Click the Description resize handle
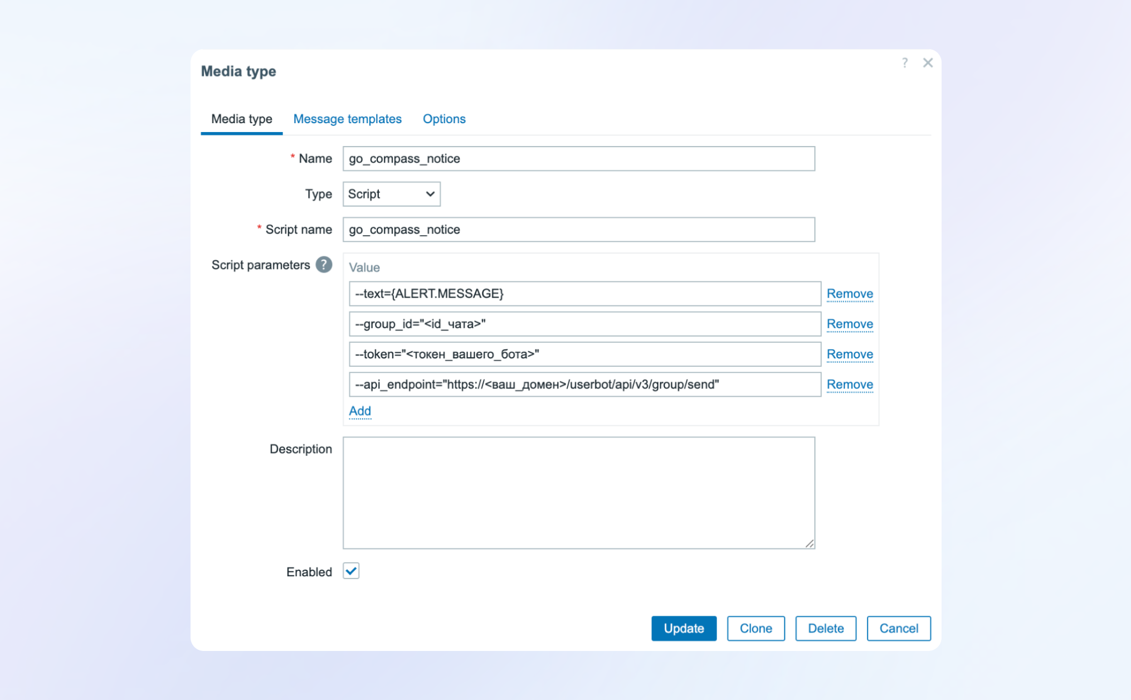This screenshot has width=1131, height=700. pos(810,543)
